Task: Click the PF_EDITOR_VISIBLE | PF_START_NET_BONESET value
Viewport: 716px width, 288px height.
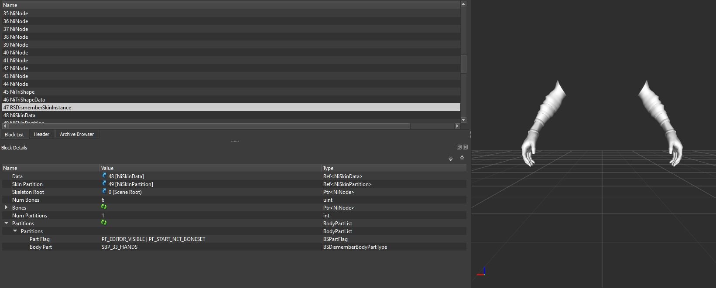Action: coord(153,239)
